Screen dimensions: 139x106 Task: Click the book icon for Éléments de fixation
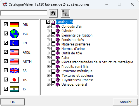point(58,35)
